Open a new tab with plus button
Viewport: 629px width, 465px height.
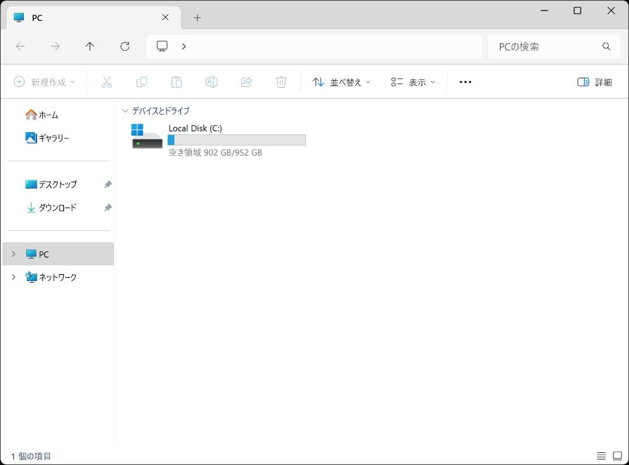197,17
